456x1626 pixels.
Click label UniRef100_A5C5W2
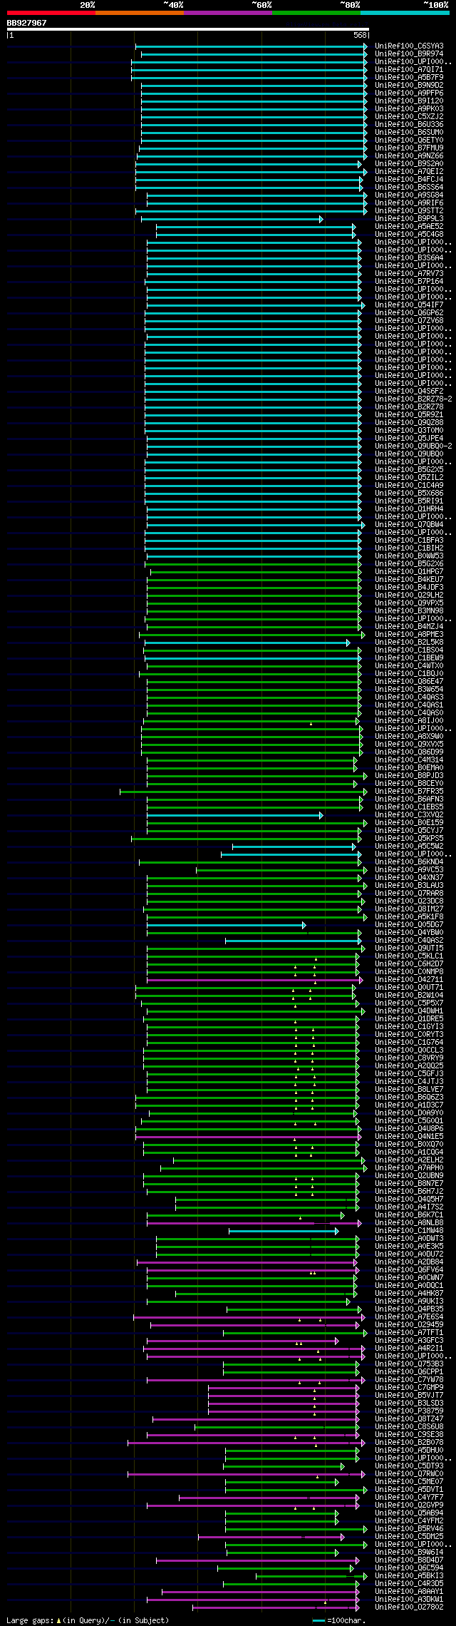409,847
